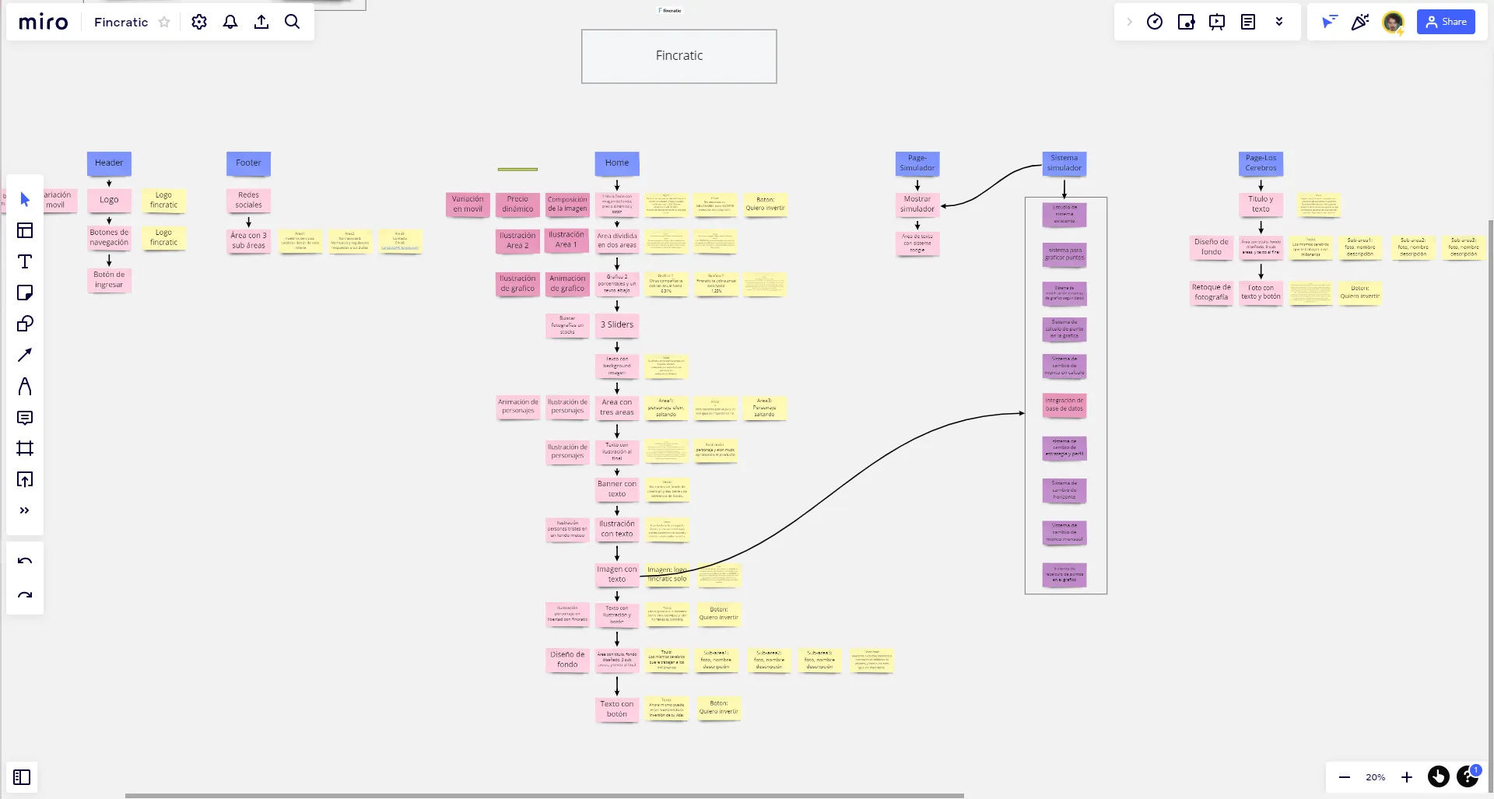The width and height of the screenshot is (1494, 799).
Task: Open the 20% zoom level menu
Action: [x=1376, y=777]
